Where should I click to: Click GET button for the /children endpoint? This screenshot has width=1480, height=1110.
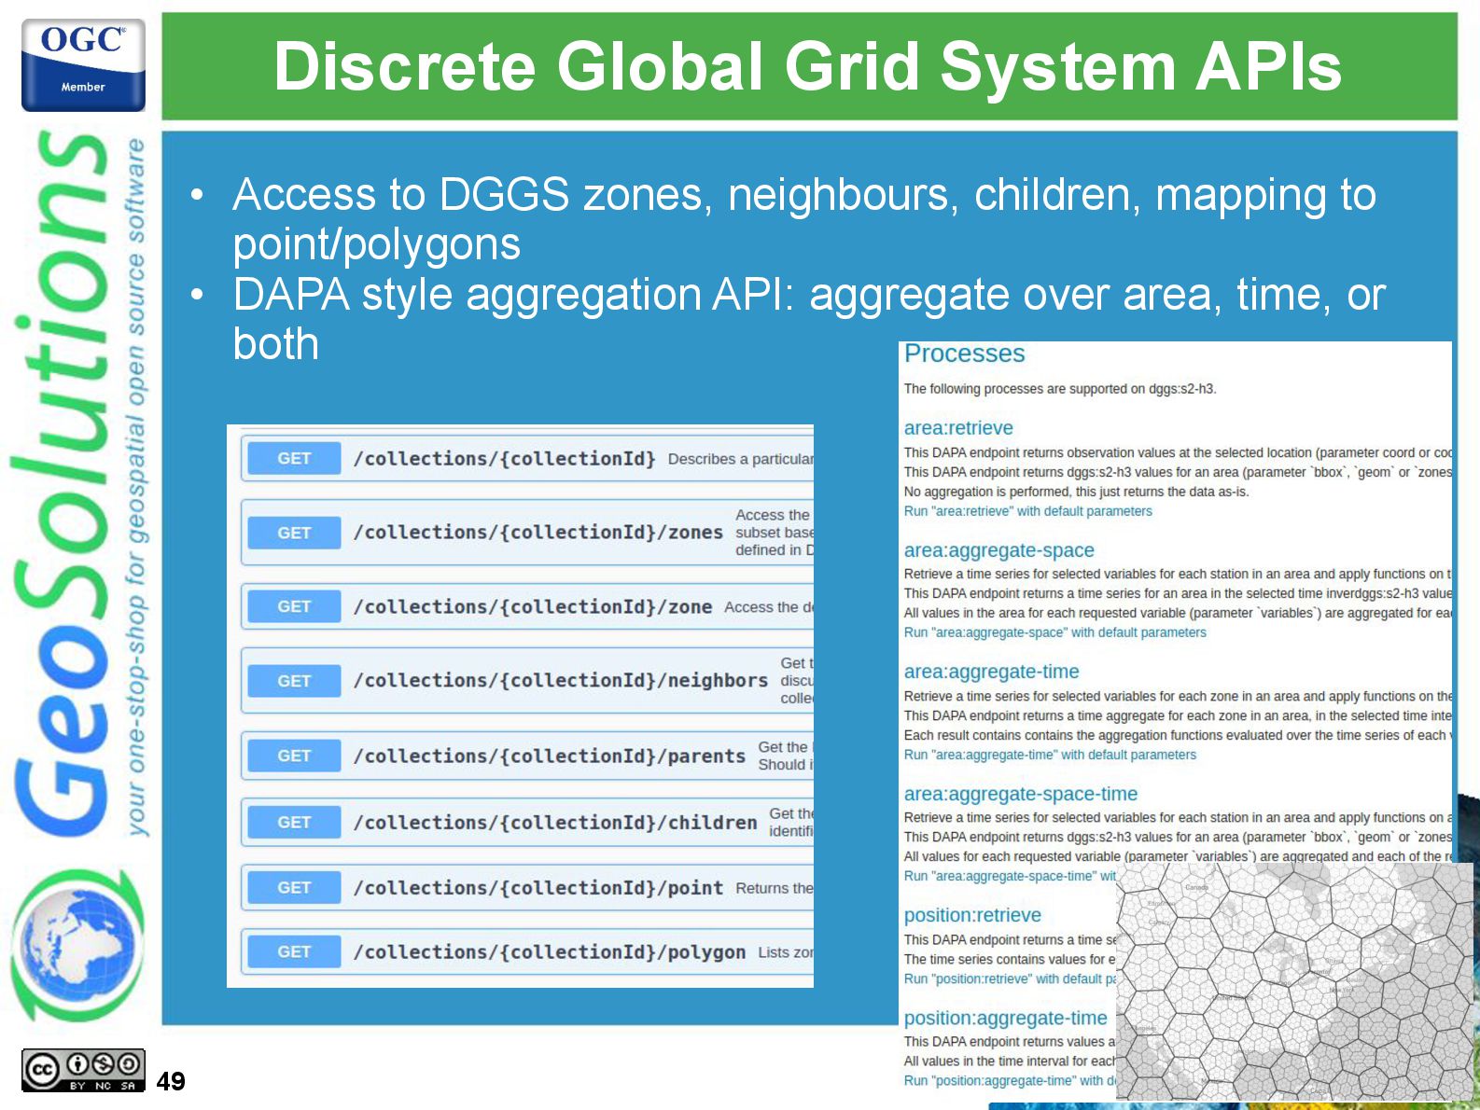pos(294,822)
